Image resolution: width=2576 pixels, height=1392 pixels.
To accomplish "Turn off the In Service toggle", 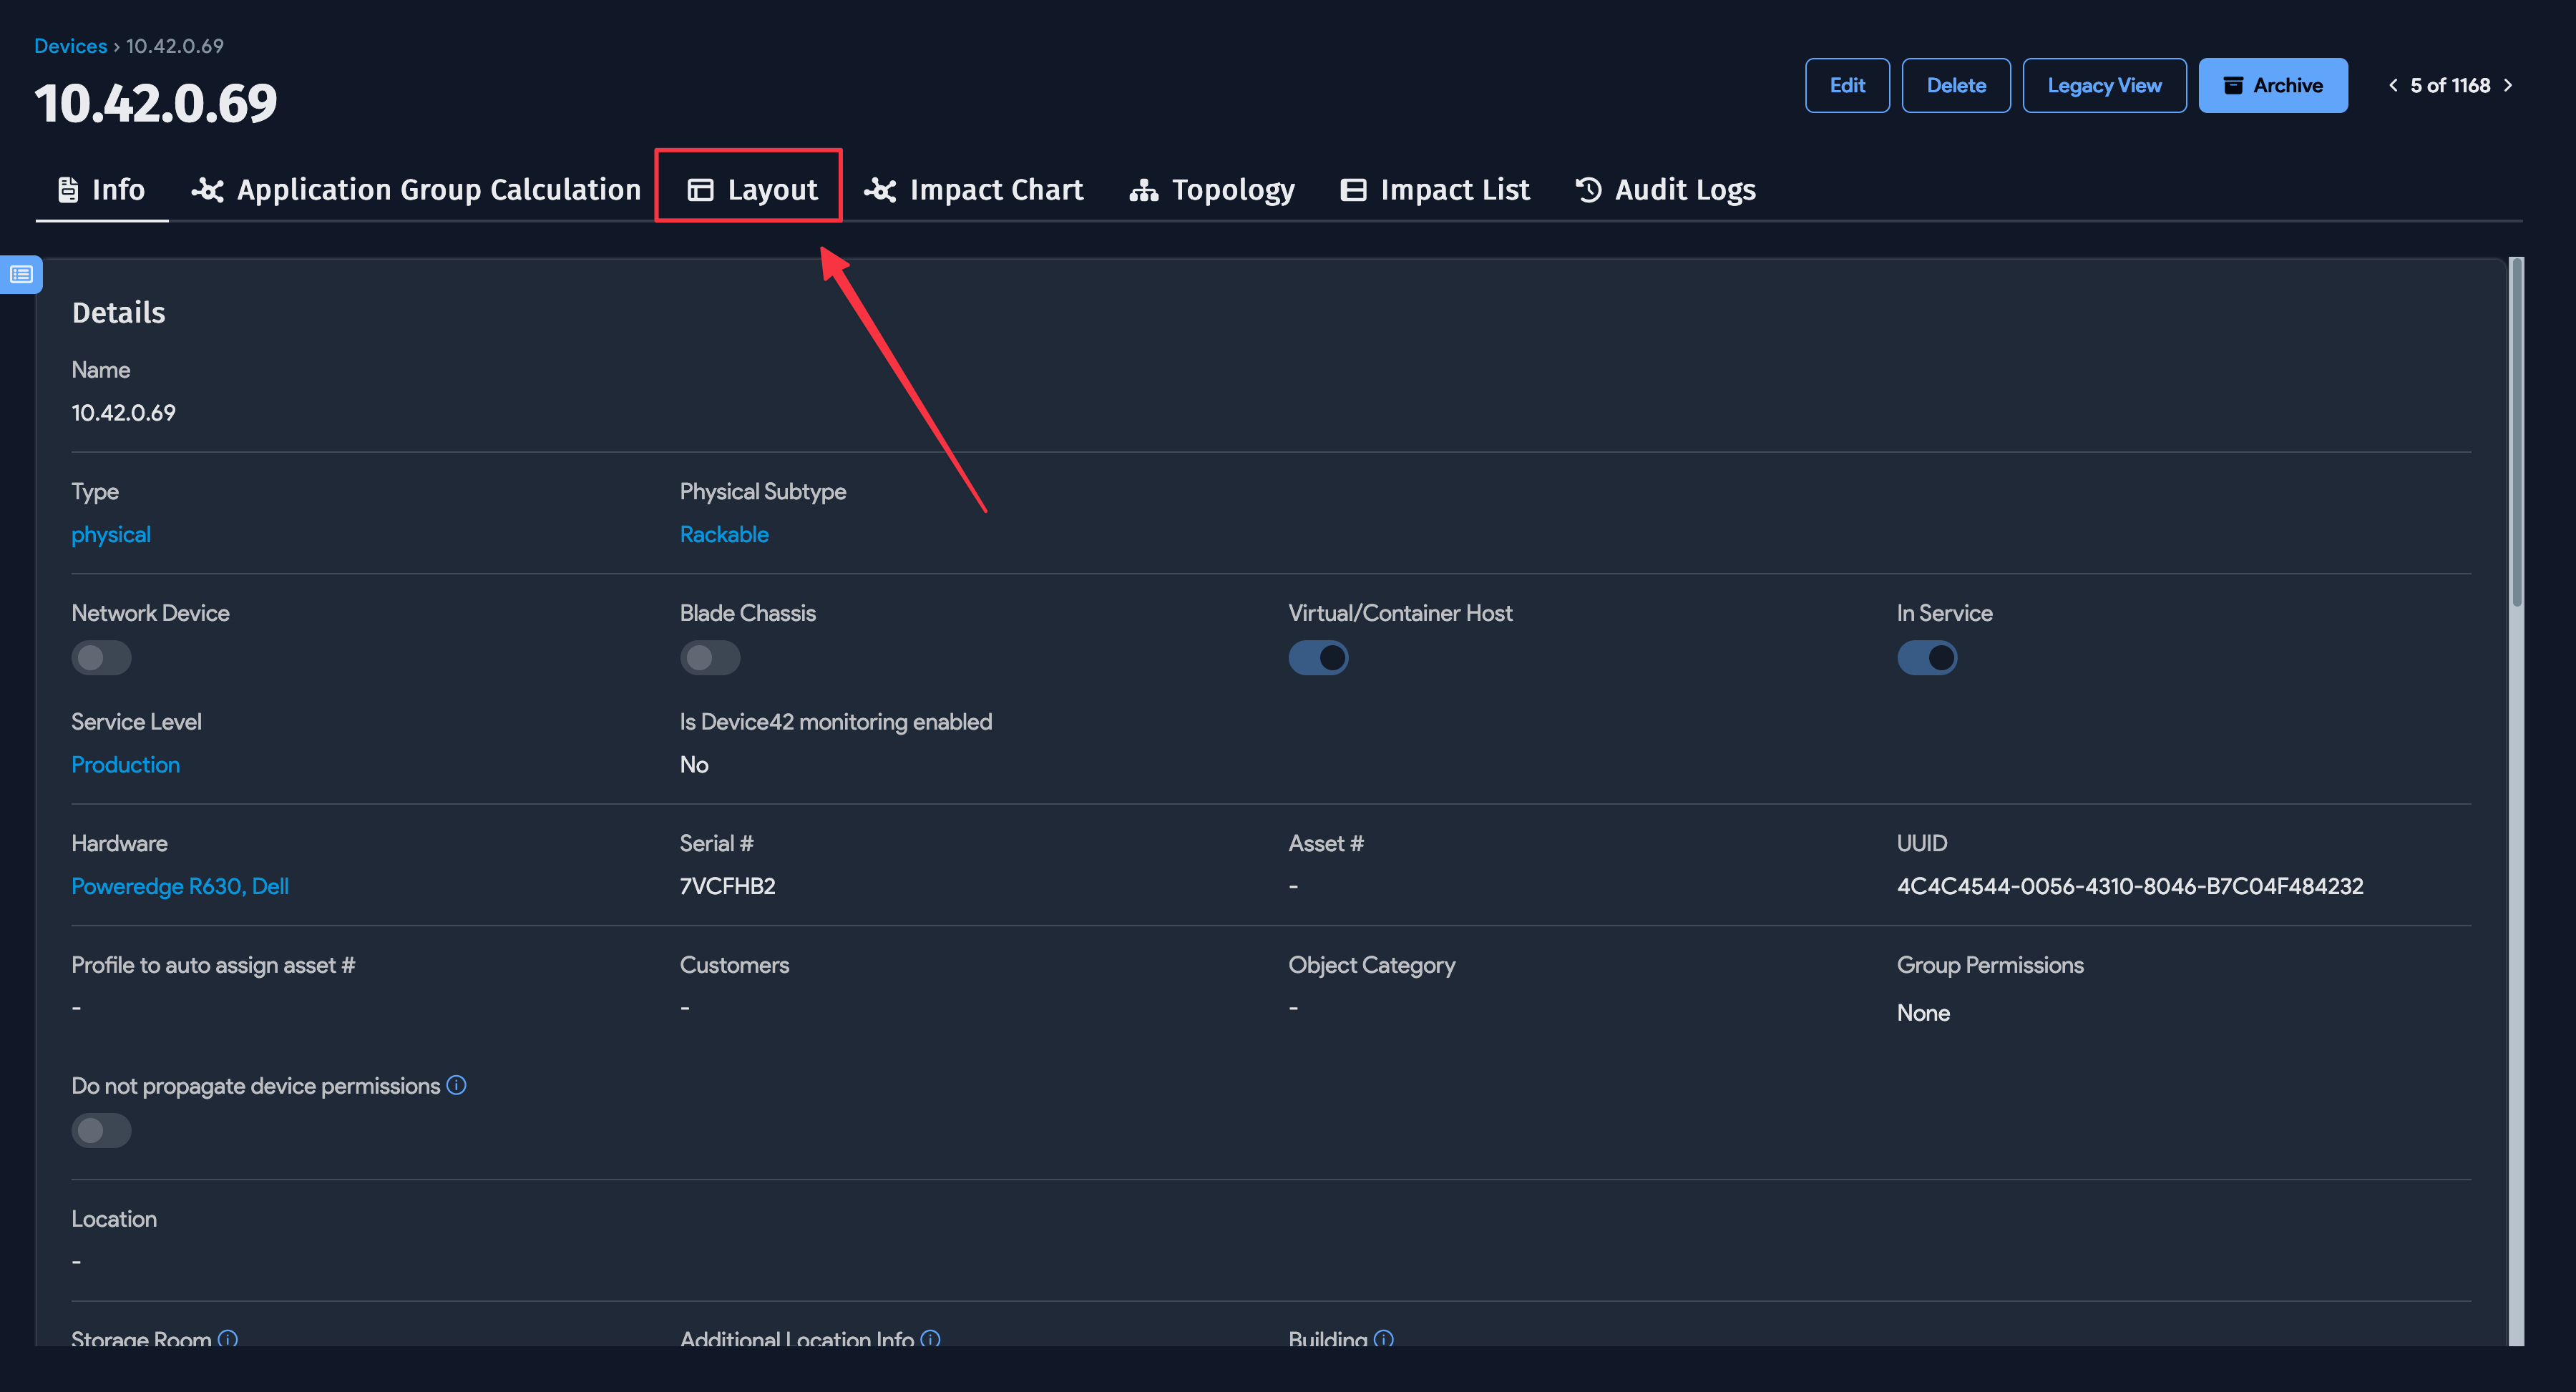I will click(1926, 658).
